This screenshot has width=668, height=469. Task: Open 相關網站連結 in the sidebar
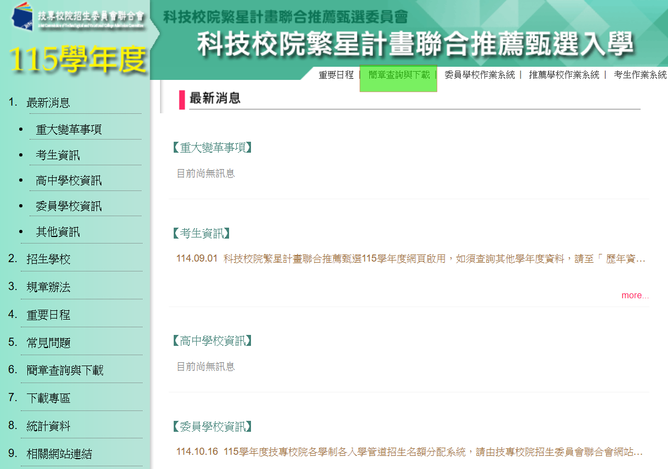59,454
